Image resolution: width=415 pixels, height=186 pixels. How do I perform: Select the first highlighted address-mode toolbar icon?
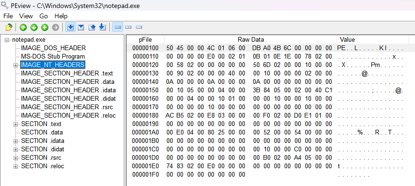(70, 27)
